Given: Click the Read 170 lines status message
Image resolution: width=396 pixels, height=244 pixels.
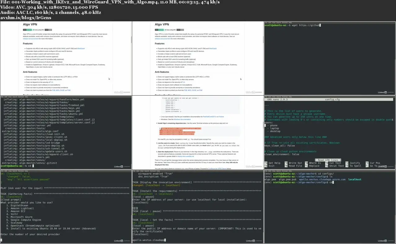Looking at the screenshot, I should 328,160.
